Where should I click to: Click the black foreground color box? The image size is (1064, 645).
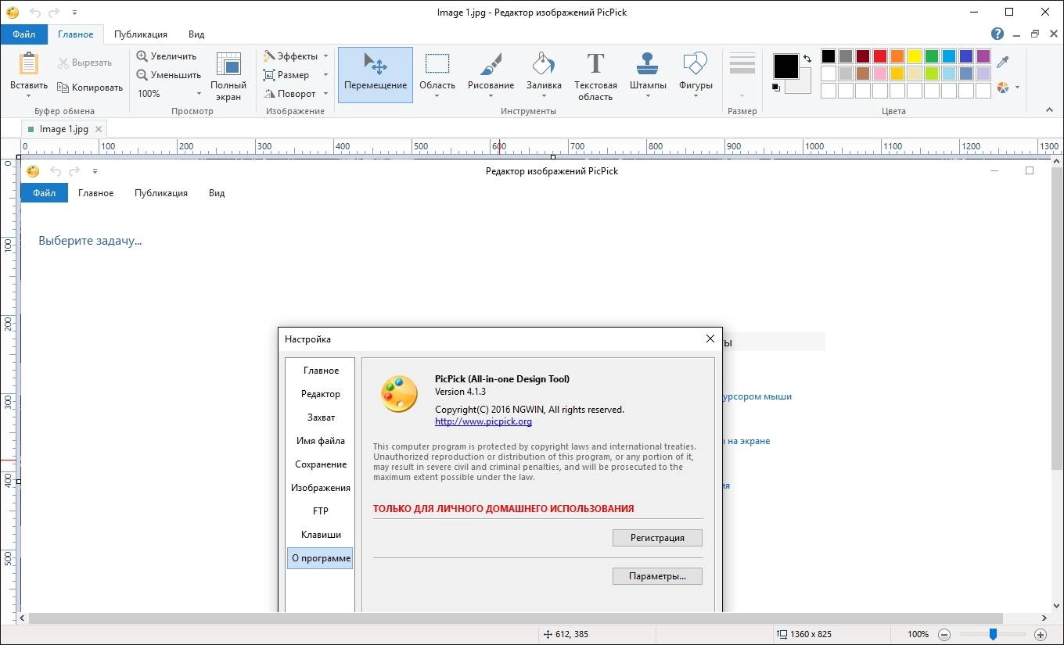(786, 66)
